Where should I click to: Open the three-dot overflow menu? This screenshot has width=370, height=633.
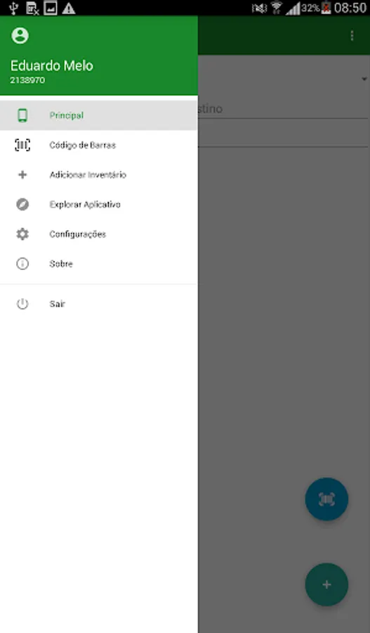(x=352, y=36)
